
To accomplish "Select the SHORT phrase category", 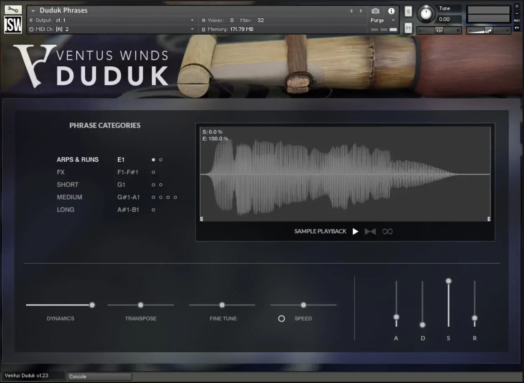I will click(68, 184).
